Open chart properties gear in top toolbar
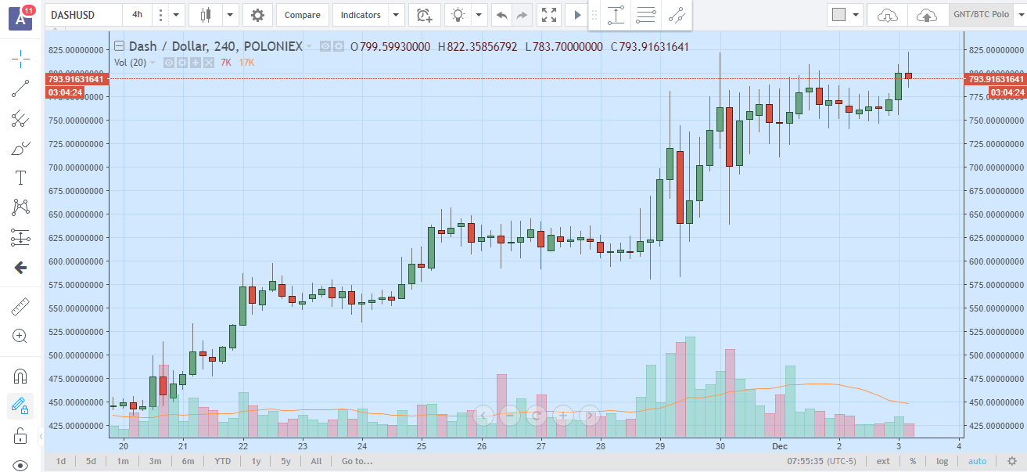The image size is (1027, 472). click(257, 15)
